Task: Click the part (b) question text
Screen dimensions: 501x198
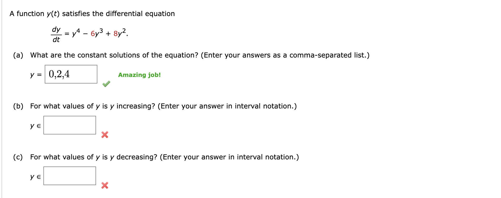Action: (163, 106)
